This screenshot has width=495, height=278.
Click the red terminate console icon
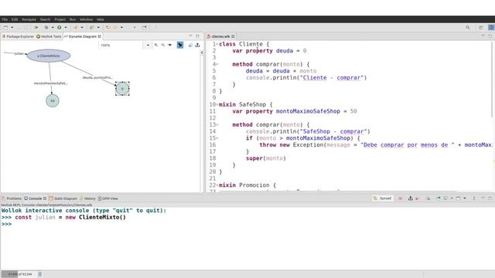tap(401, 198)
